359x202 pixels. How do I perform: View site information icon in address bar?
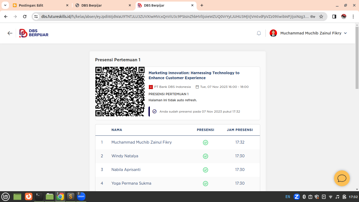[x=36, y=17]
